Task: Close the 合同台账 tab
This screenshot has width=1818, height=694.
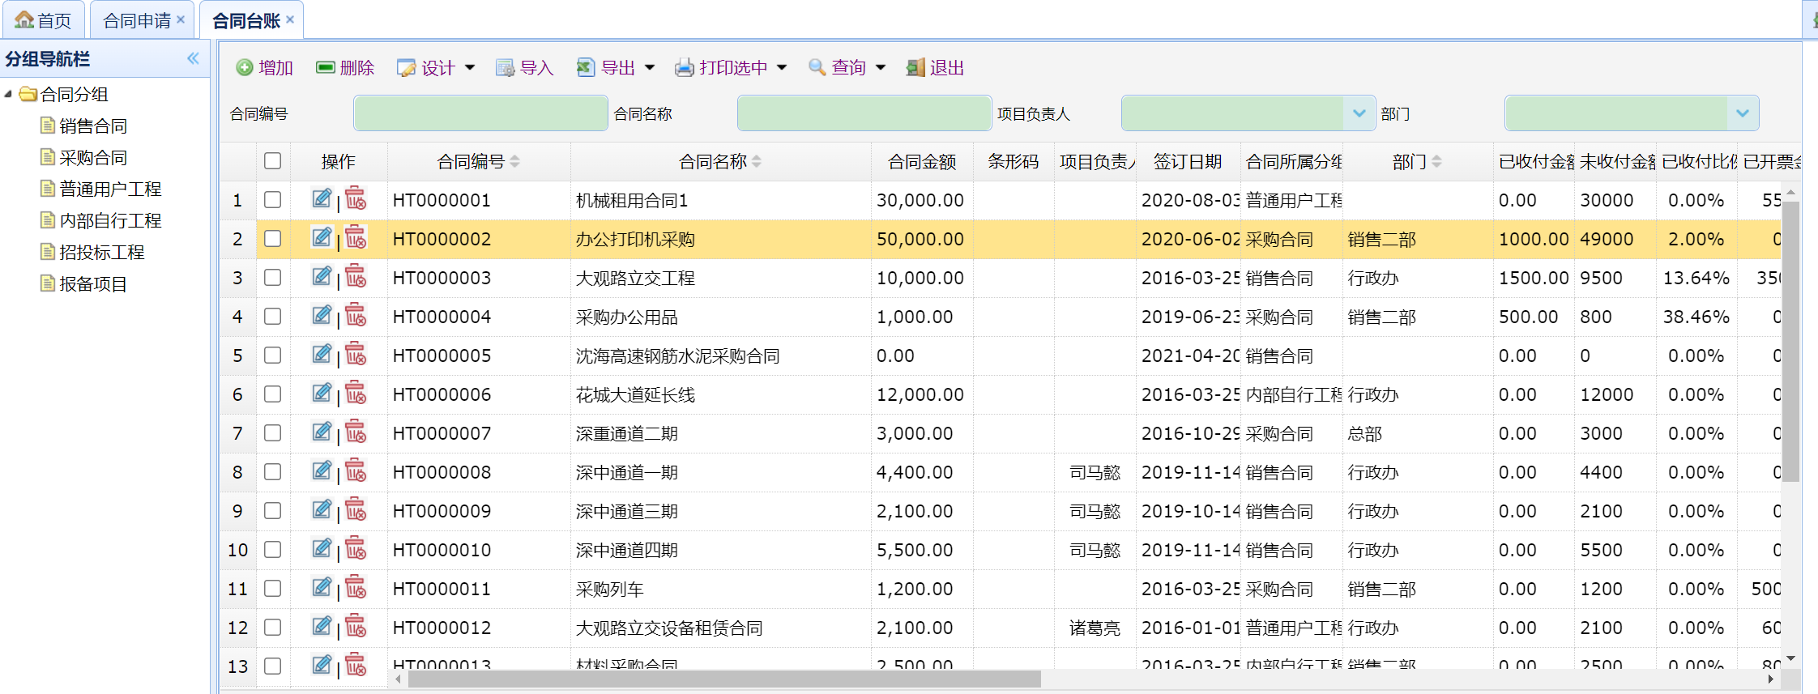Action: click(x=290, y=19)
